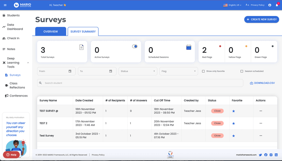Image resolution: width=282 pixels, height=161 pixels.
Task: Click the notifications bell icon
Action: 277,5
